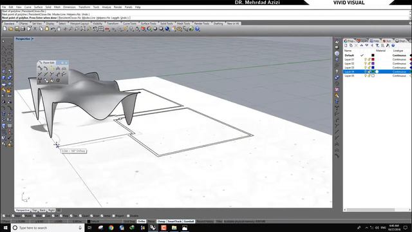Screen dimensions: 412x232
Task: Open the File menu
Action: (x=4, y=7)
